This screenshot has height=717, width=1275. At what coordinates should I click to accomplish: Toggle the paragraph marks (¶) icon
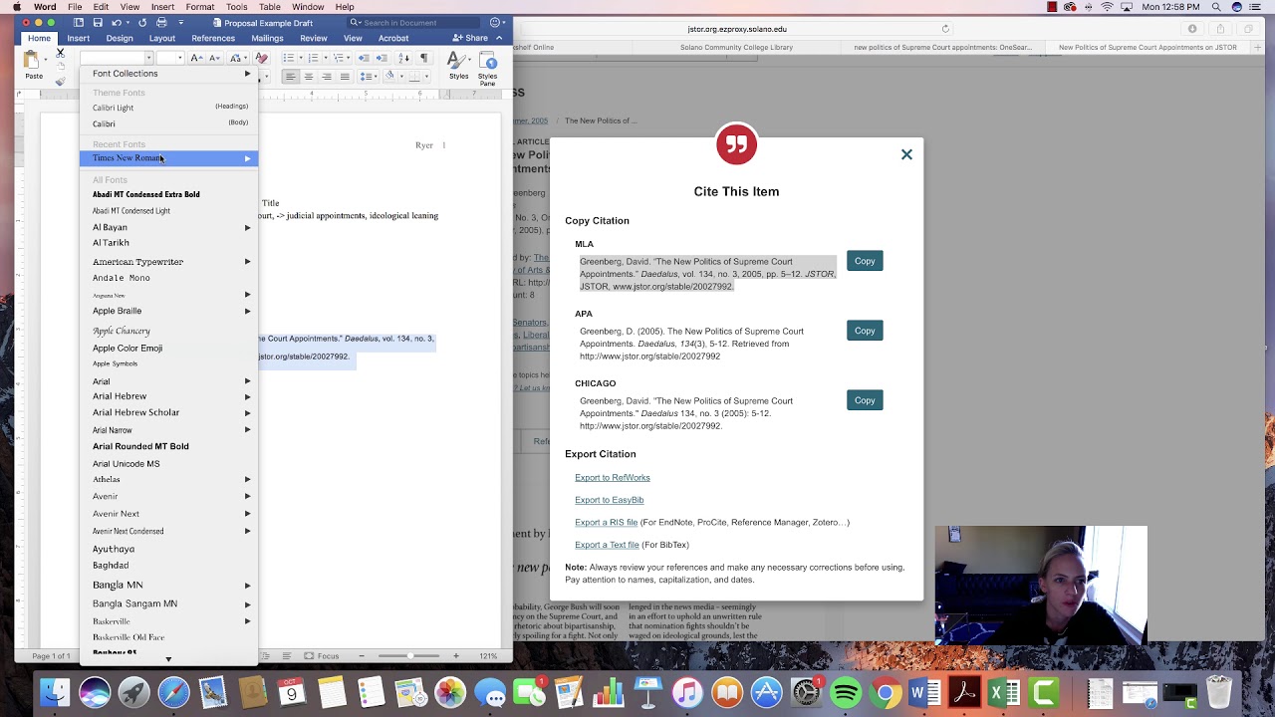click(x=424, y=58)
